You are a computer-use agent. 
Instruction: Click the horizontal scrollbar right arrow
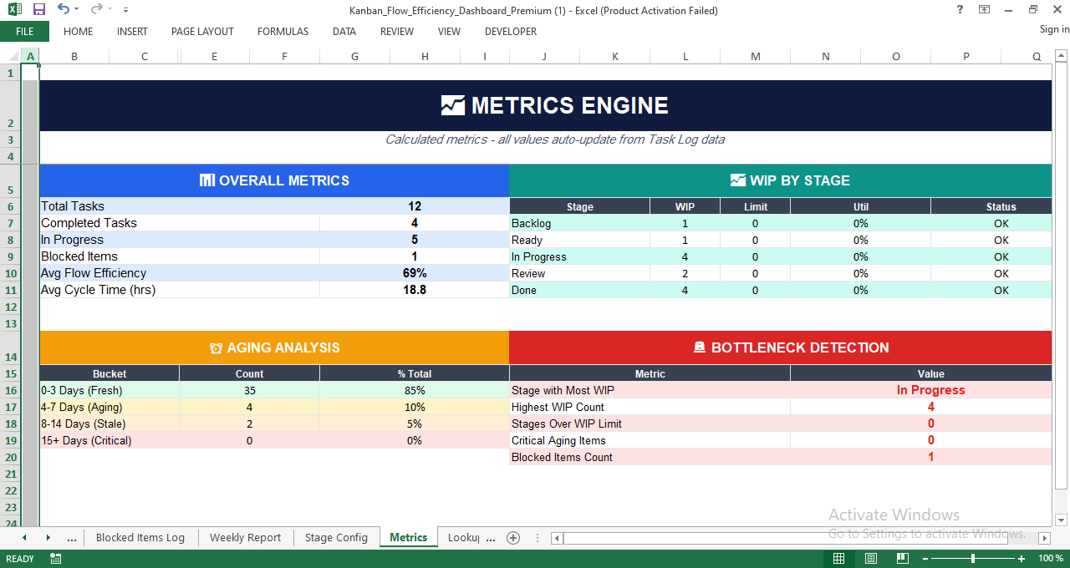(1045, 539)
